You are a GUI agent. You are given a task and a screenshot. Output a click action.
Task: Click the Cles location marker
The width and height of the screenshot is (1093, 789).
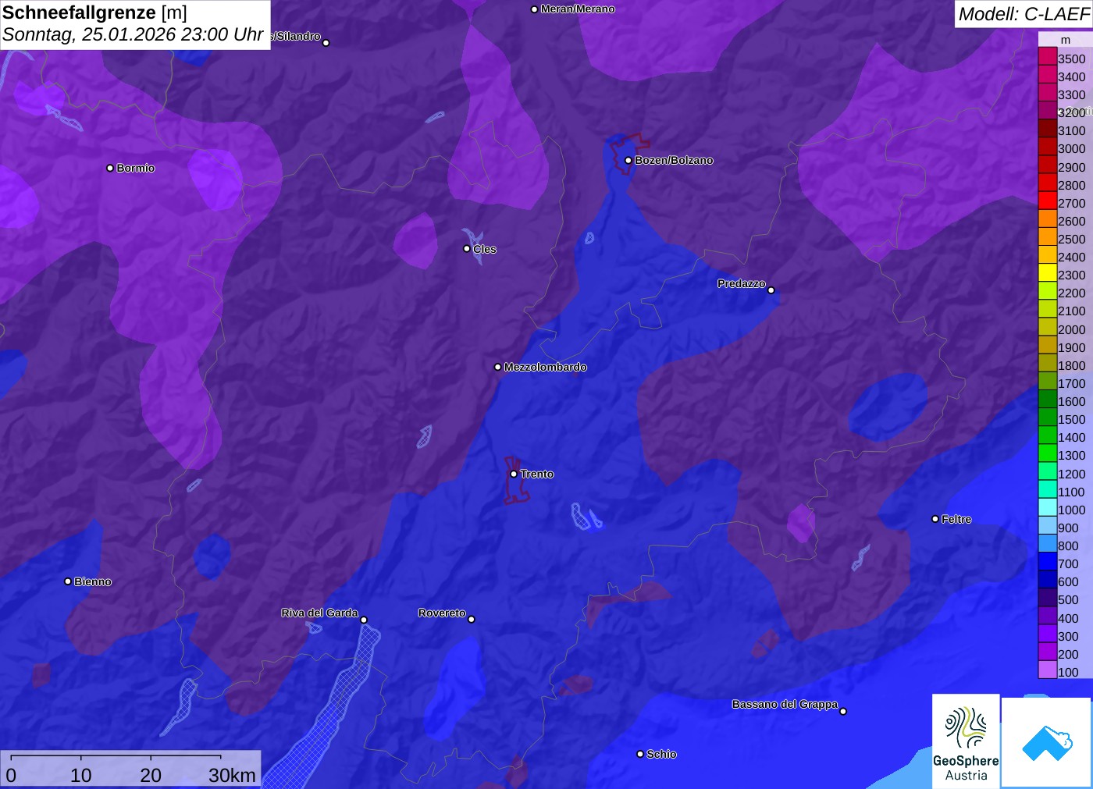tap(467, 249)
